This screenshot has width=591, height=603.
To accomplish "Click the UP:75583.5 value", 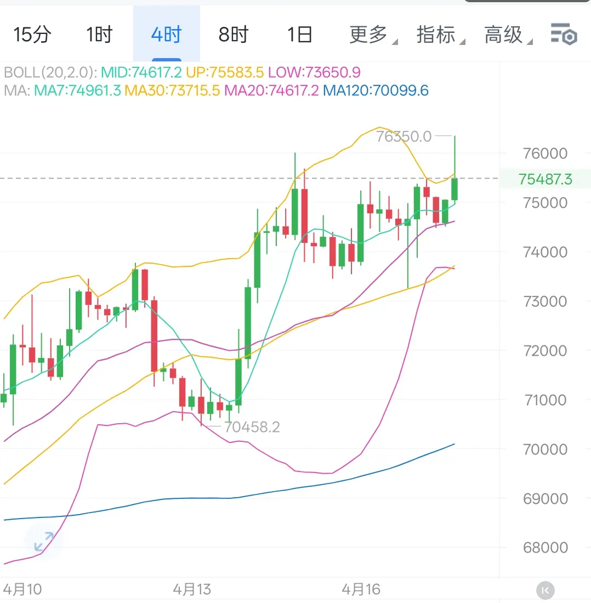I will 225,72.
